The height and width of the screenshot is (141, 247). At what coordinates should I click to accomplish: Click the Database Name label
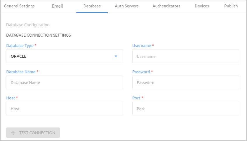pos(21,72)
